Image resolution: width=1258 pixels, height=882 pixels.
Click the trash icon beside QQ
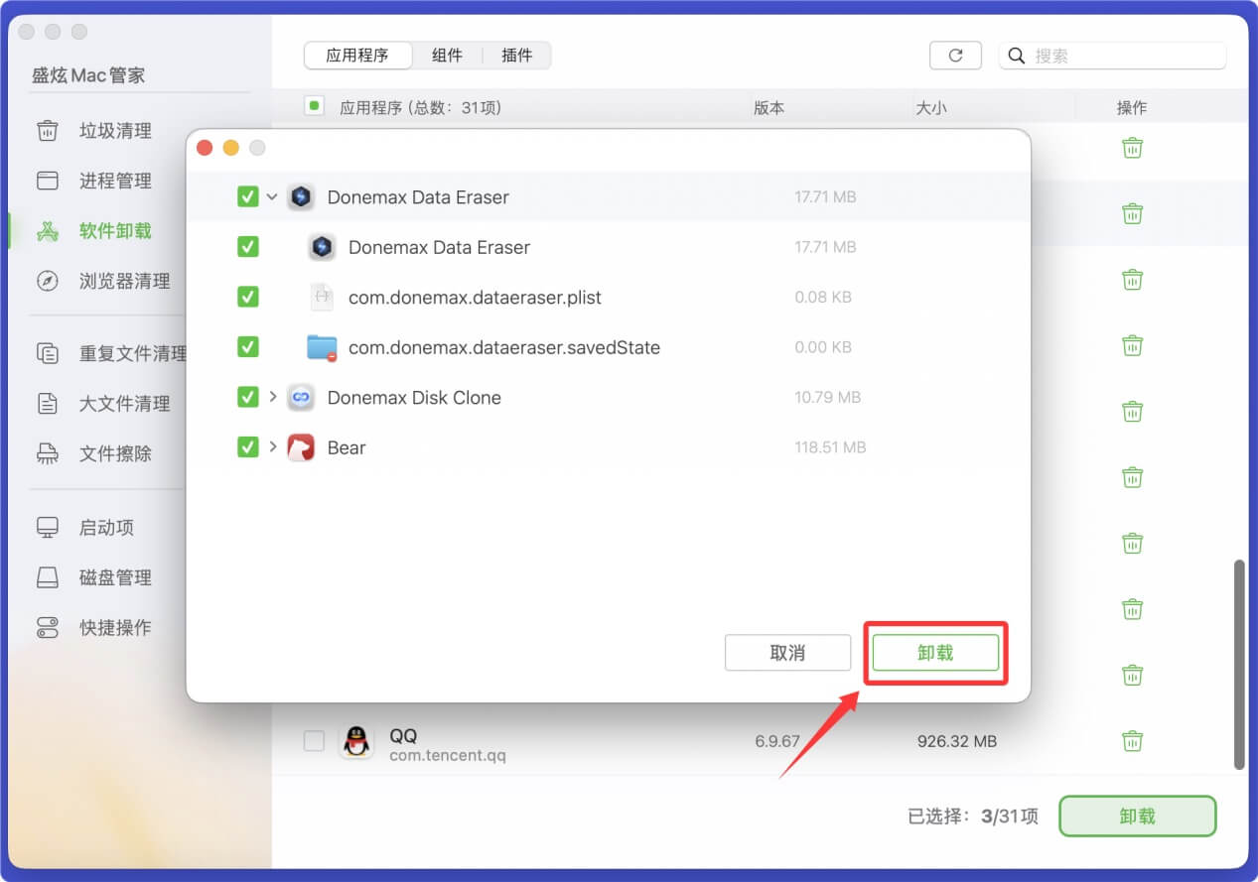[x=1132, y=740]
